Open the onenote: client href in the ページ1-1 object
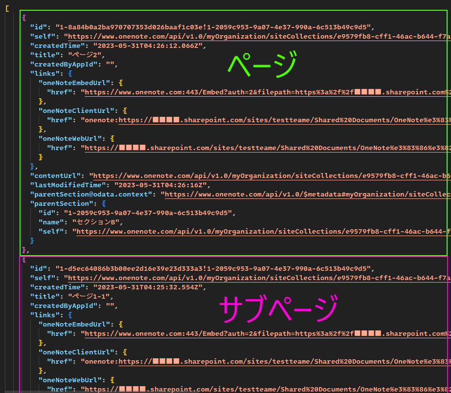Screen dimensions: 451x393 [x=284, y=362]
